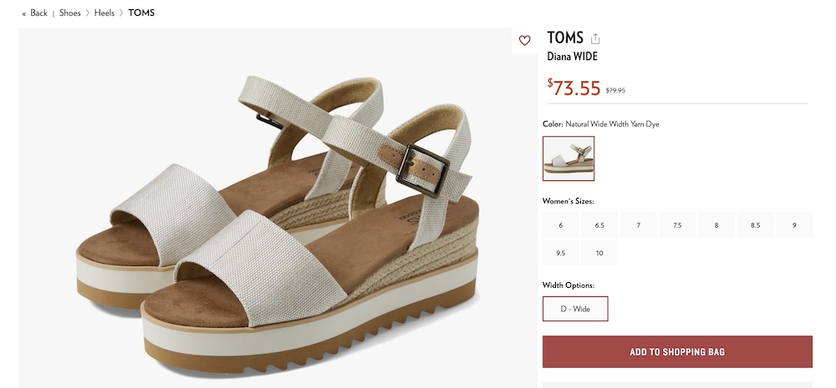Select women's size 8.5

[755, 225]
